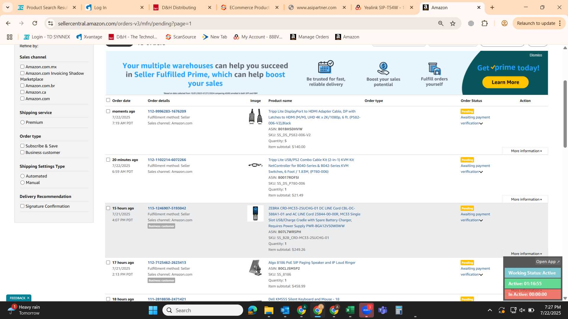Click Learn More on prime banner
The image size is (568, 319).
coord(505,82)
